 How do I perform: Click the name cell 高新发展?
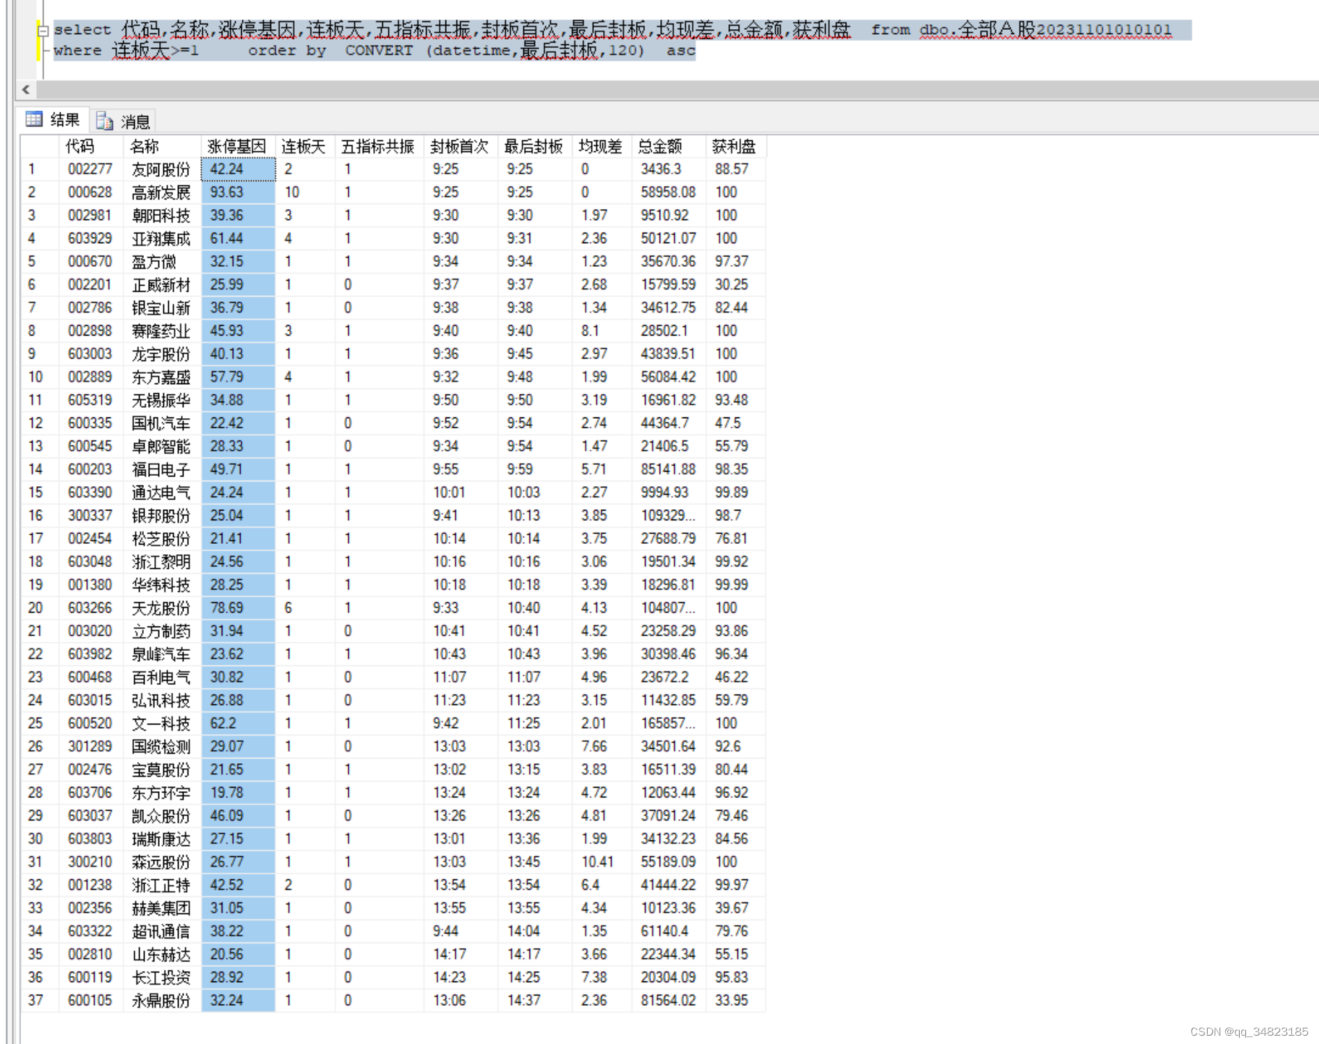pos(163,192)
